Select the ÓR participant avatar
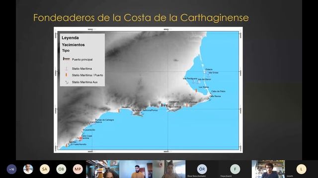The height and width of the screenshot is (178, 318). [202, 169]
